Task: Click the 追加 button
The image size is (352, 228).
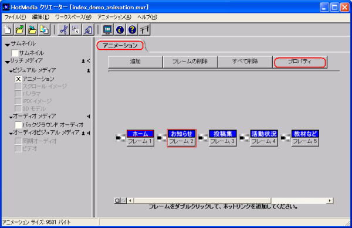Action: pyautogui.click(x=136, y=62)
